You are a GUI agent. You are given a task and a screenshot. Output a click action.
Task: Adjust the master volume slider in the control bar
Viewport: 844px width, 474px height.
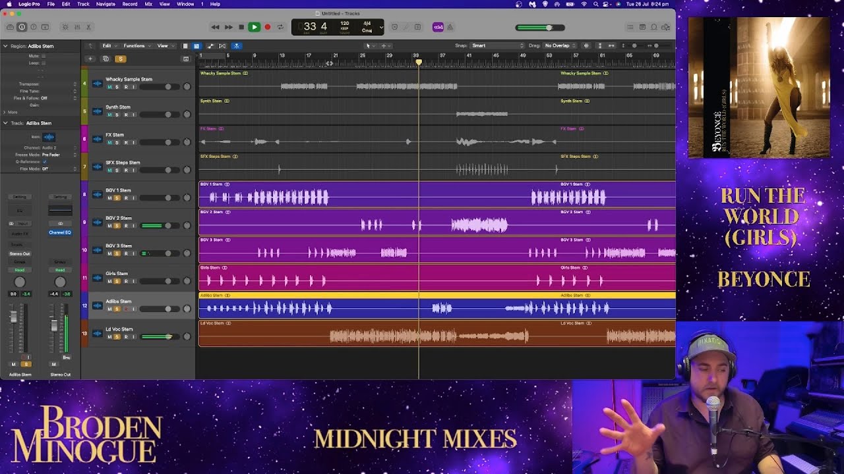click(541, 28)
